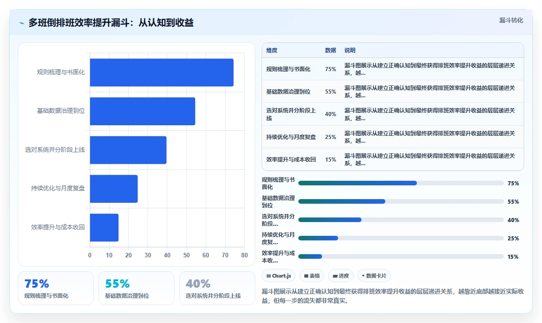
Task: Click the 规则梳理与书面化 chart bar
Action: tap(162, 72)
